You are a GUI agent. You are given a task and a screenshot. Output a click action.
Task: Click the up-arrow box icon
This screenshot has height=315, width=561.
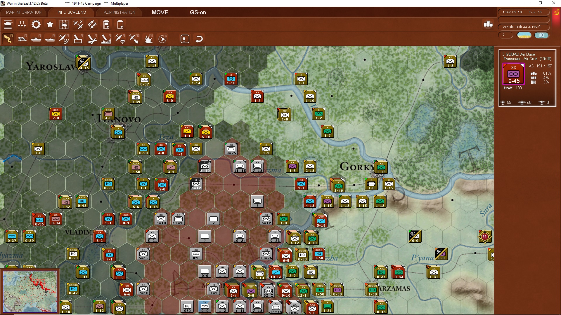pos(185,39)
